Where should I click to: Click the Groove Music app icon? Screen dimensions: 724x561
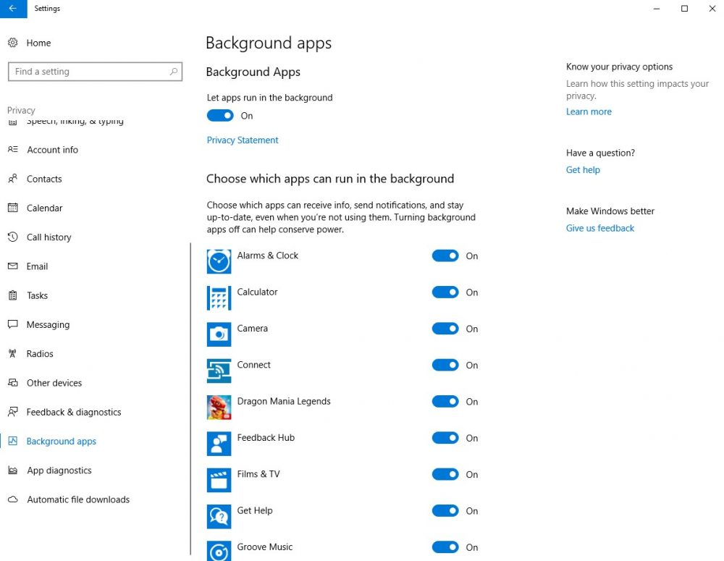(x=219, y=551)
